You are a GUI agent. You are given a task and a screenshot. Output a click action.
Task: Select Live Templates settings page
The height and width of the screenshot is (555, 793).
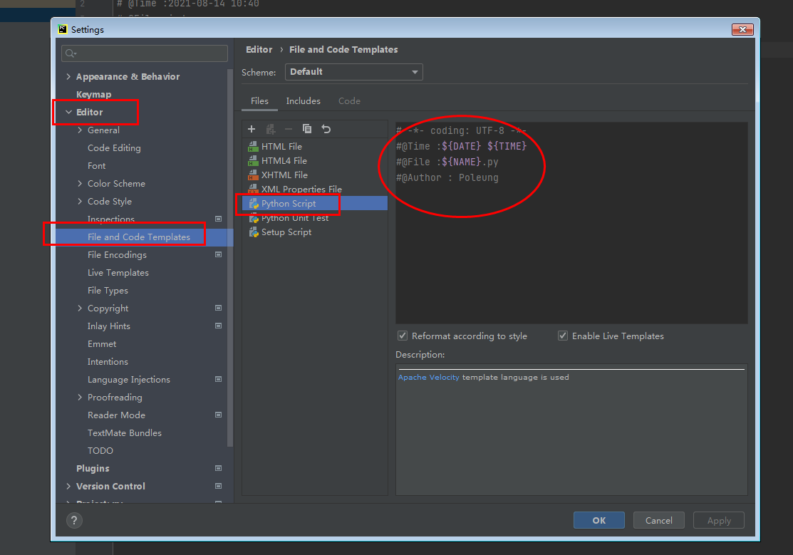pos(118,273)
